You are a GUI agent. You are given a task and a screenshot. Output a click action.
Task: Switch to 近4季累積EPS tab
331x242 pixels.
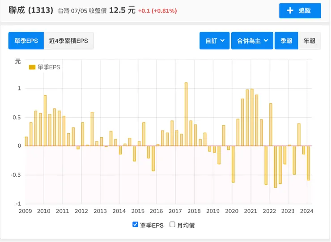click(68, 41)
